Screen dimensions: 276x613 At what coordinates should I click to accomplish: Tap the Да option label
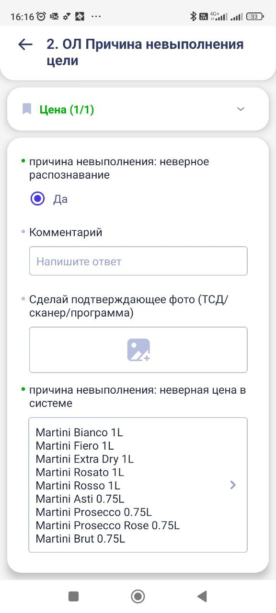[x=60, y=199]
